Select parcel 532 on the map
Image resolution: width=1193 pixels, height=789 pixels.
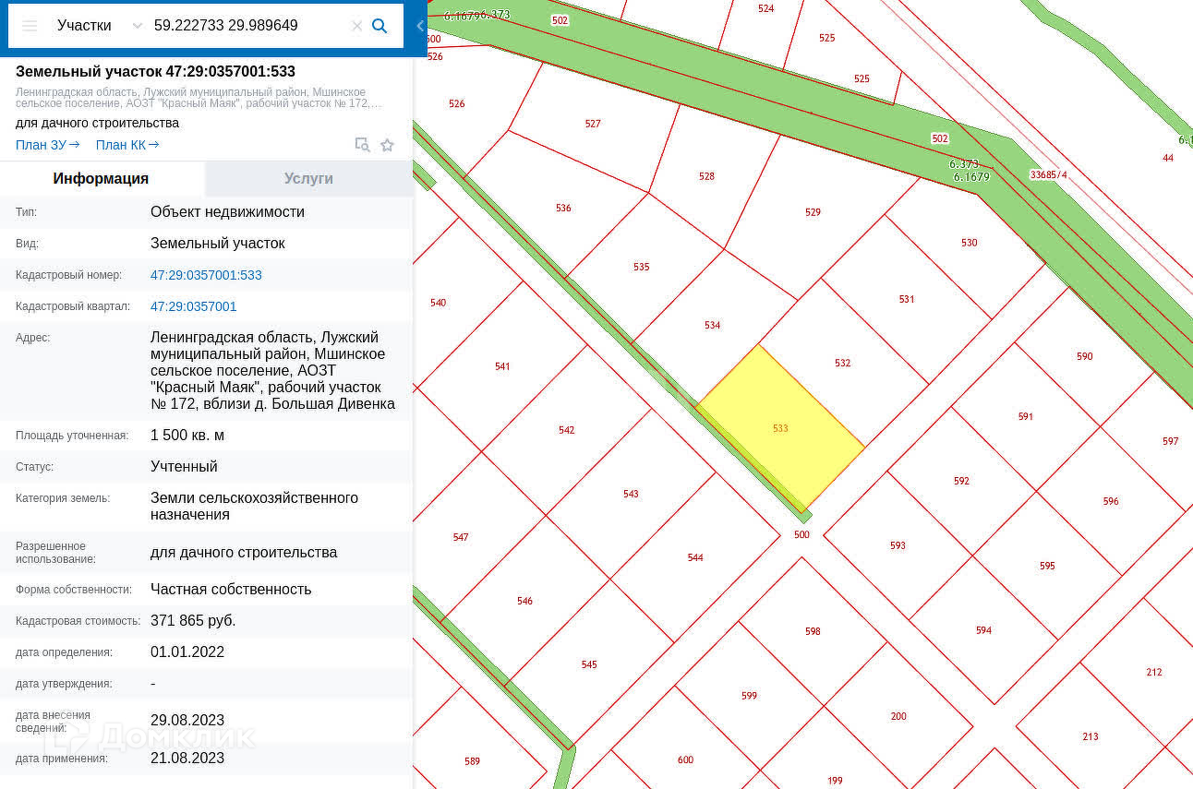click(842, 364)
